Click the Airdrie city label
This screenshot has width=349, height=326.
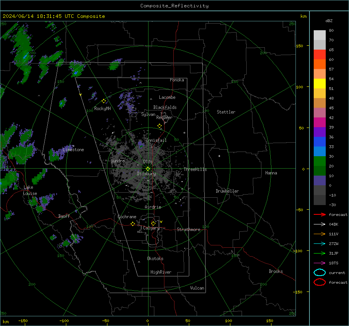(153, 207)
